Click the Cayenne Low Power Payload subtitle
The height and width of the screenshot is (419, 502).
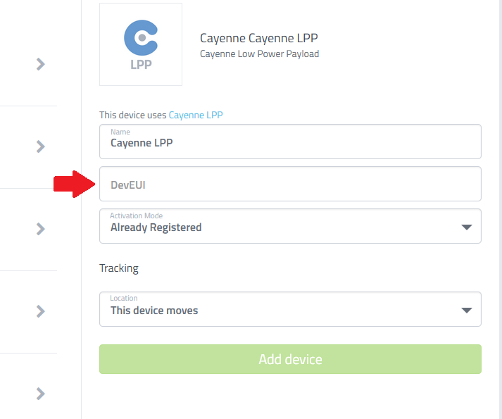pos(259,54)
